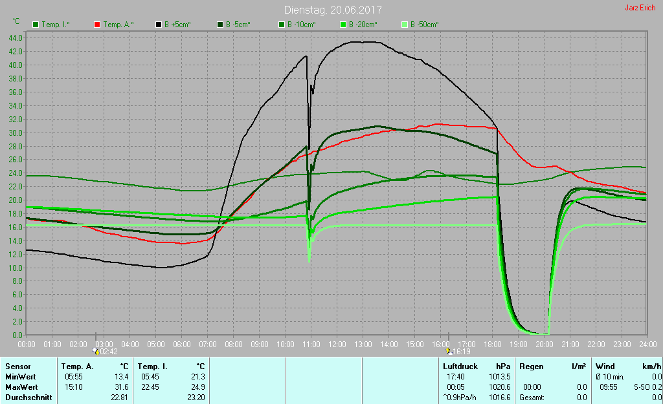The height and width of the screenshot is (404, 663).
Task: Click the 'km/h' unit label
Action: 653,367
